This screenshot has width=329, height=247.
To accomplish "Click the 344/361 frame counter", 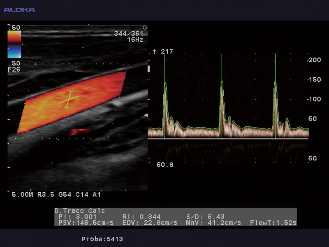I will (x=130, y=34).
